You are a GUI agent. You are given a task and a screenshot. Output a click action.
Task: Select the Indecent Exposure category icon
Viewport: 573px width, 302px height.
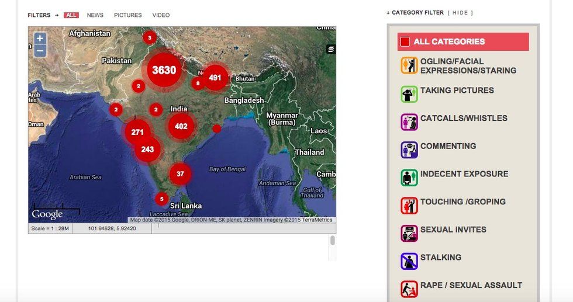coord(409,178)
